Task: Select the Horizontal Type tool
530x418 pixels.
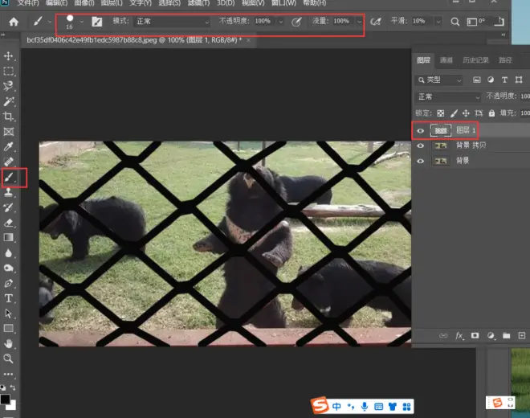Action: pos(9,298)
